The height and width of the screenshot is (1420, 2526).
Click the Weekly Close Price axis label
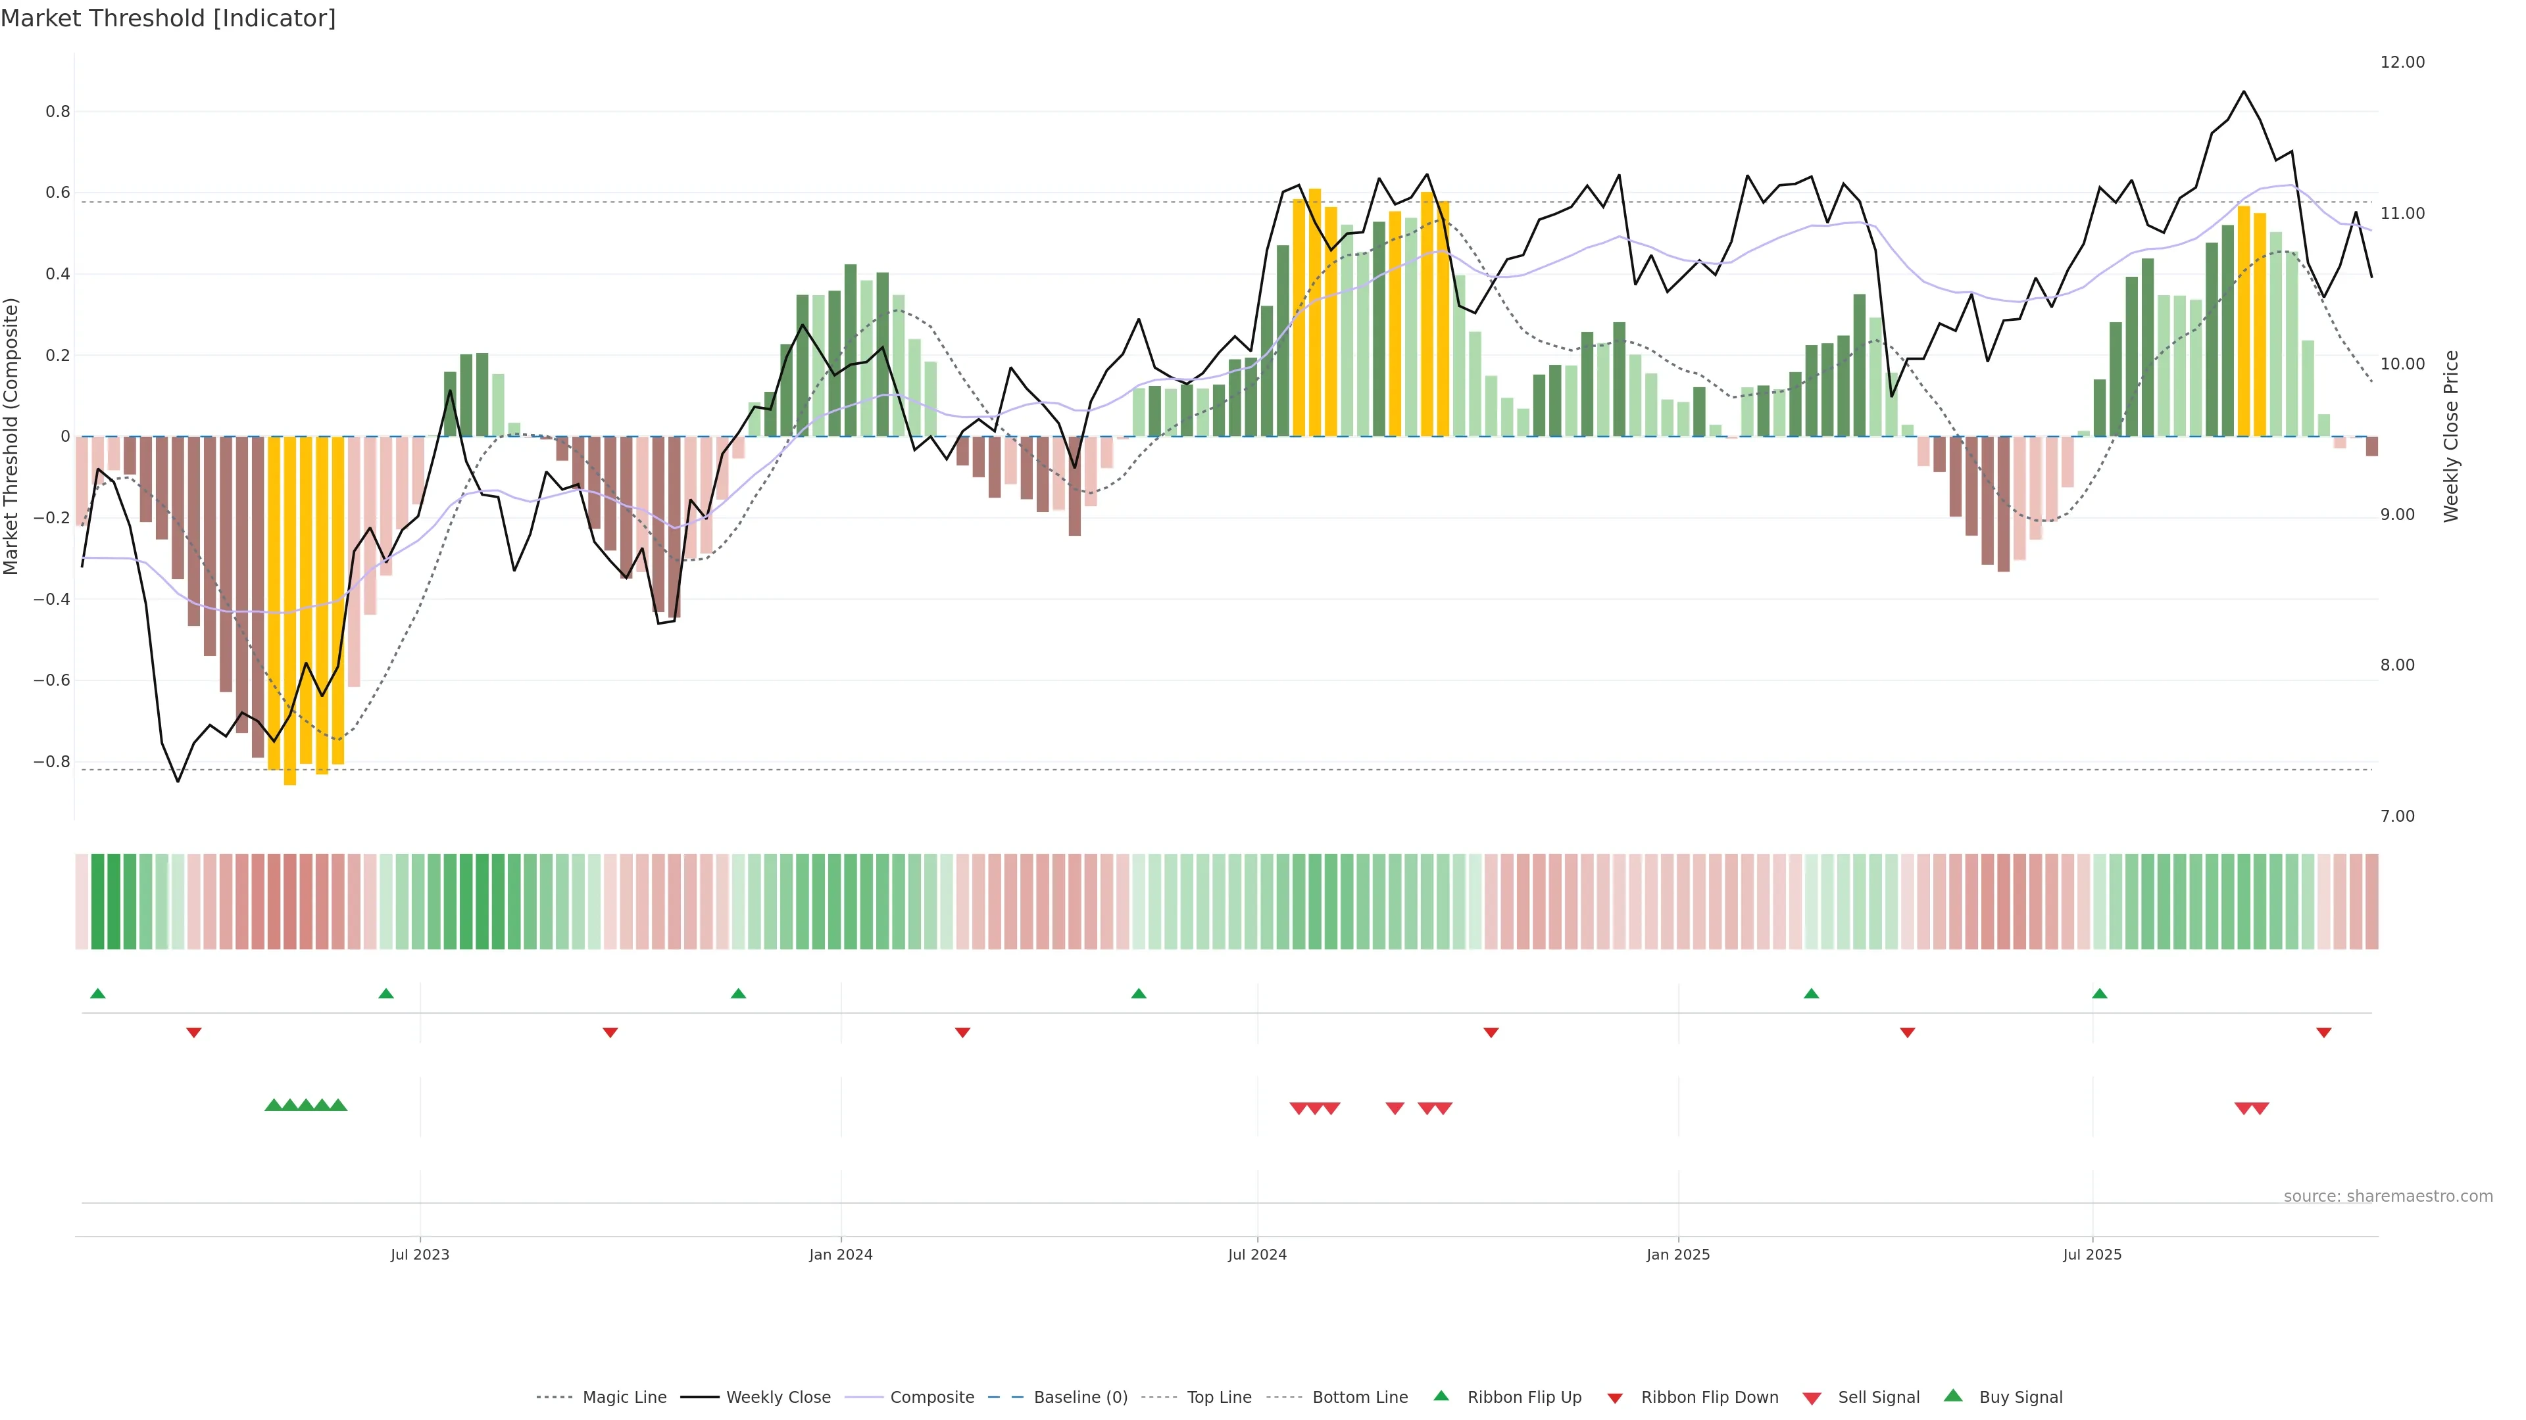2452,436
